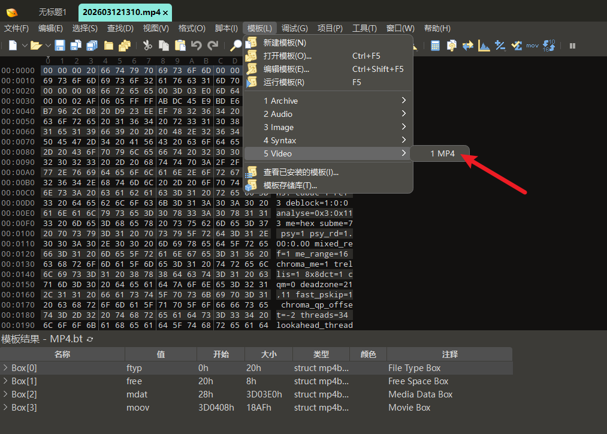Expand the 1 Archive submenu
607x434 pixels.
coord(328,101)
